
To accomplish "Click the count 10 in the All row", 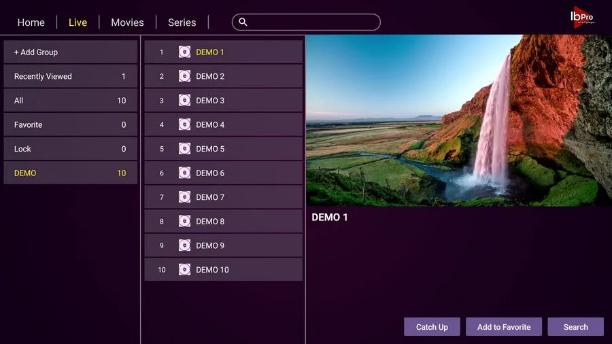I will tap(122, 101).
